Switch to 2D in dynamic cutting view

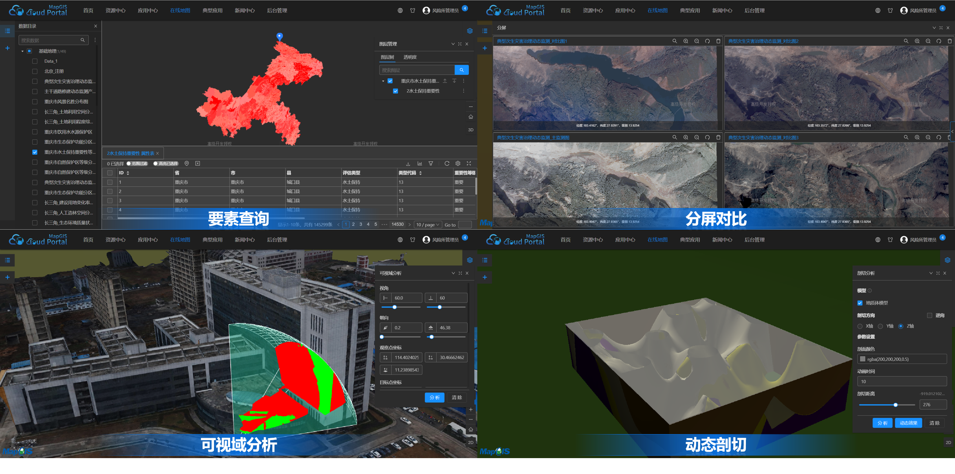tap(948, 442)
